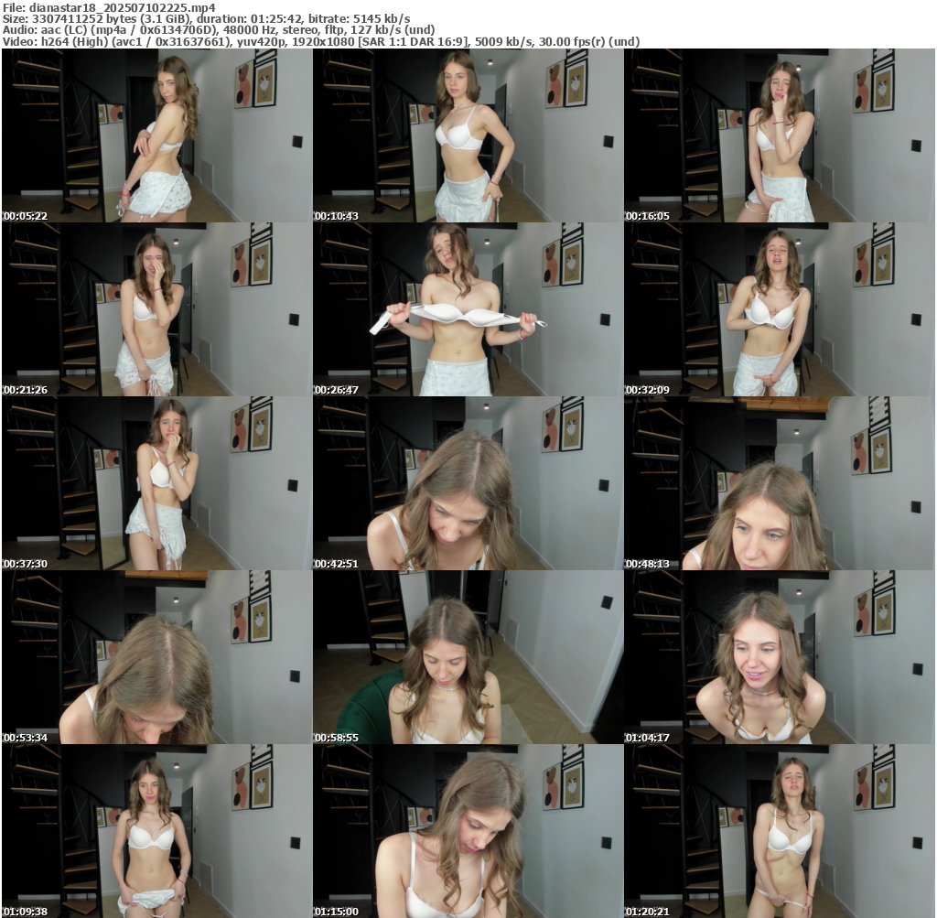Image resolution: width=937 pixels, height=918 pixels.
Task: Select the frame stamped 00:53:34
Action: click(x=156, y=657)
